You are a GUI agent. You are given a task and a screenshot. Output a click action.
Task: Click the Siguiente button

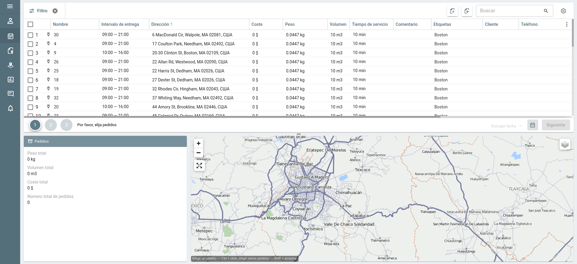pos(555,125)
